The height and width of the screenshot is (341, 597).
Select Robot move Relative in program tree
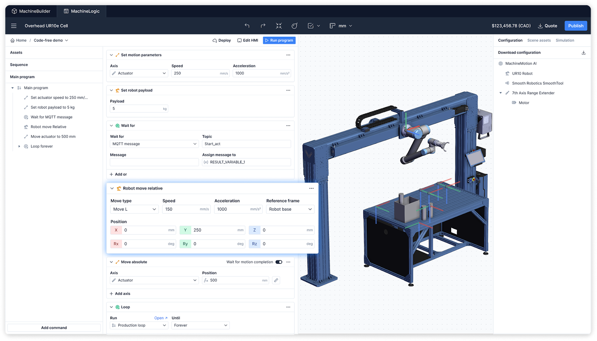point(49,127)
